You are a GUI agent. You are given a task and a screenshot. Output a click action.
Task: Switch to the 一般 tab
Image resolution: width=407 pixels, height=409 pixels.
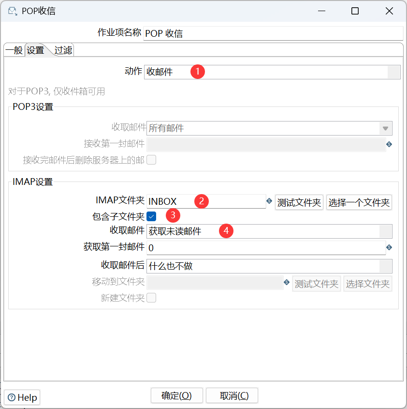[x=15, y=50]
